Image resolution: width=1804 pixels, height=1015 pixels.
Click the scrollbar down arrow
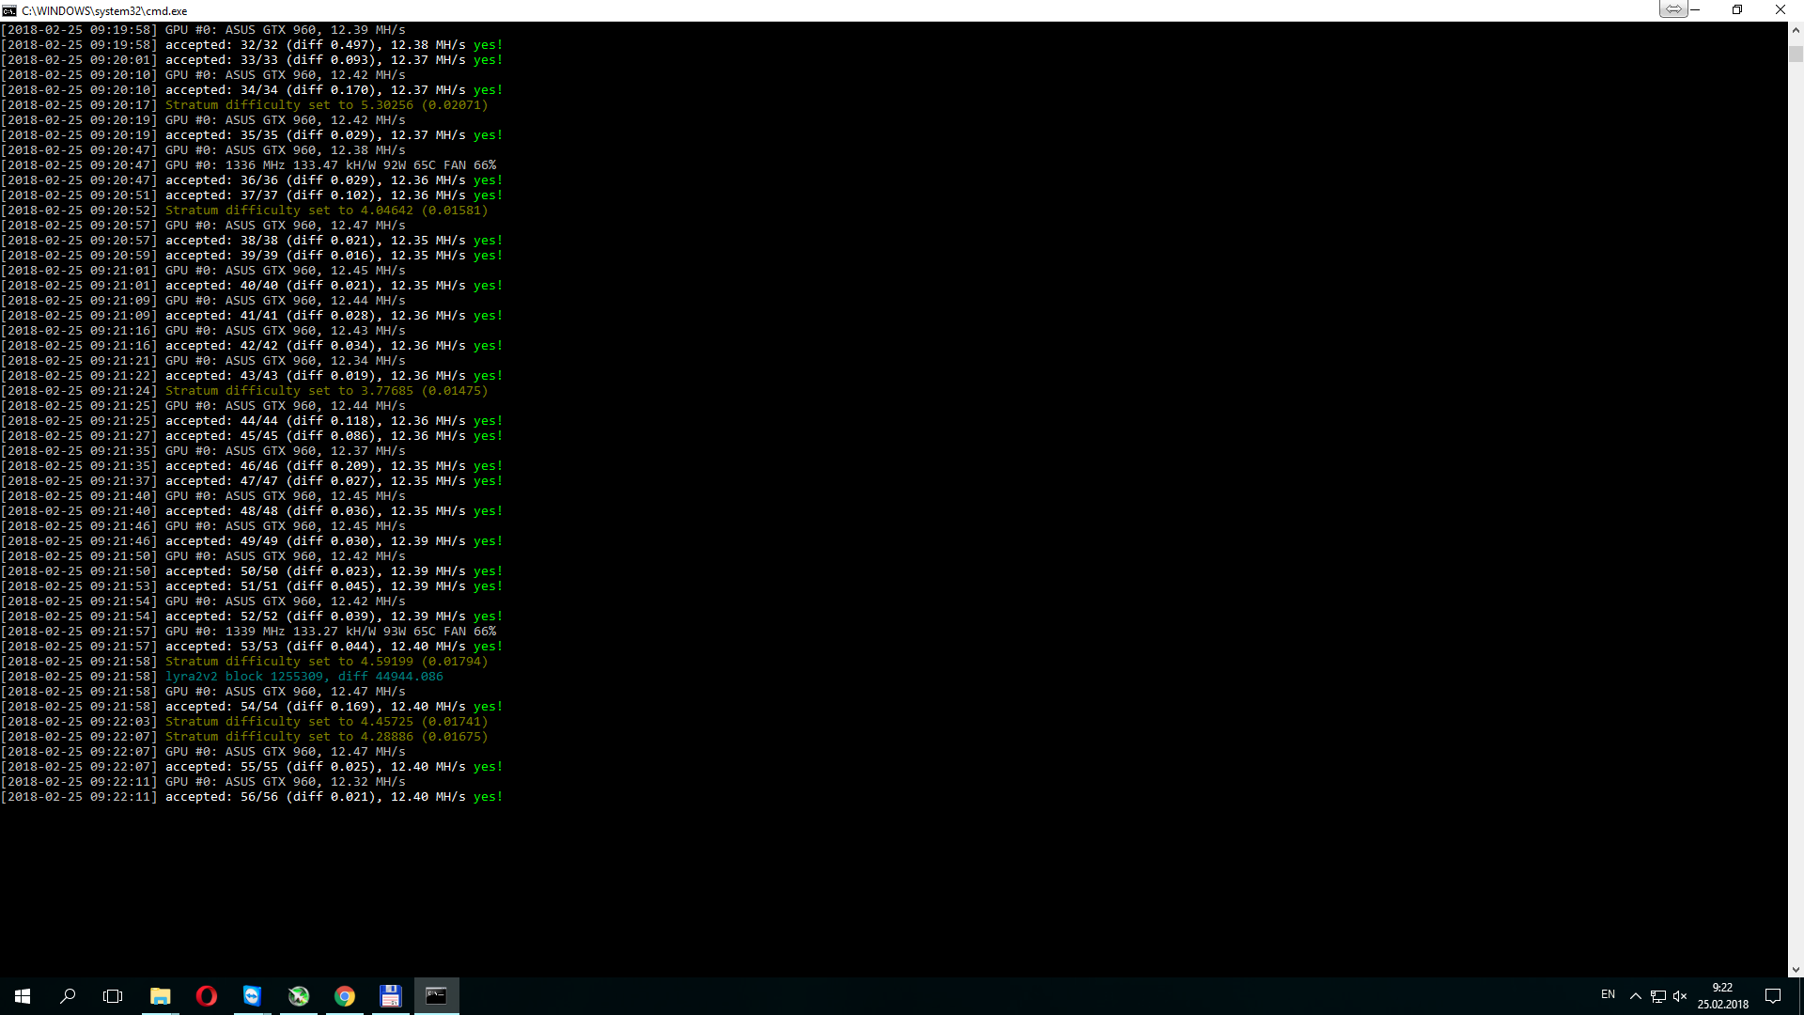(1796, 969)
